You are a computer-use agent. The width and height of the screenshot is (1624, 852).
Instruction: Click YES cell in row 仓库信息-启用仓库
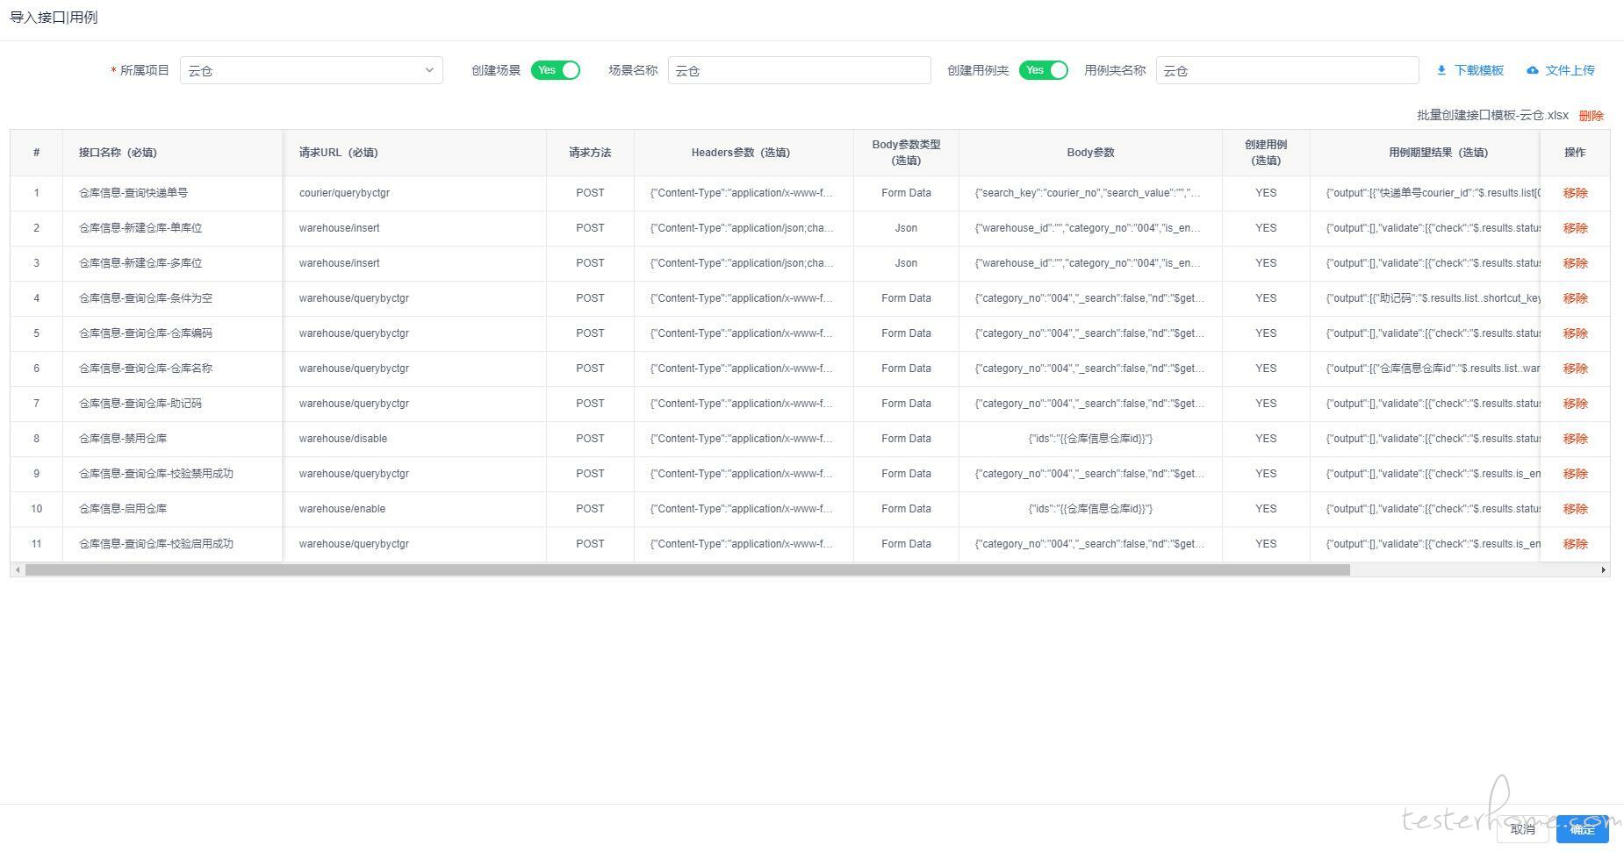(1266, 509)
